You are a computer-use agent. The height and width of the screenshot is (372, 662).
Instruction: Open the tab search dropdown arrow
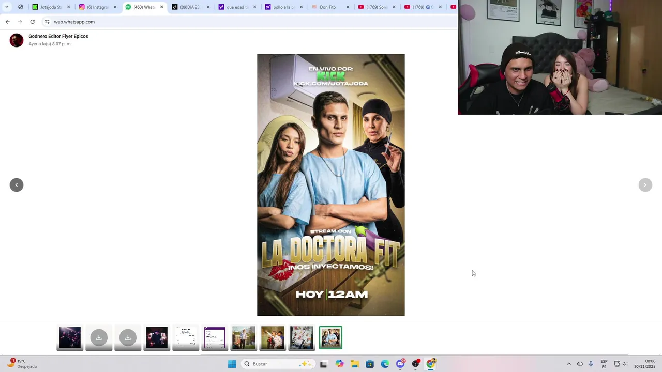click(x=7, y=7)
